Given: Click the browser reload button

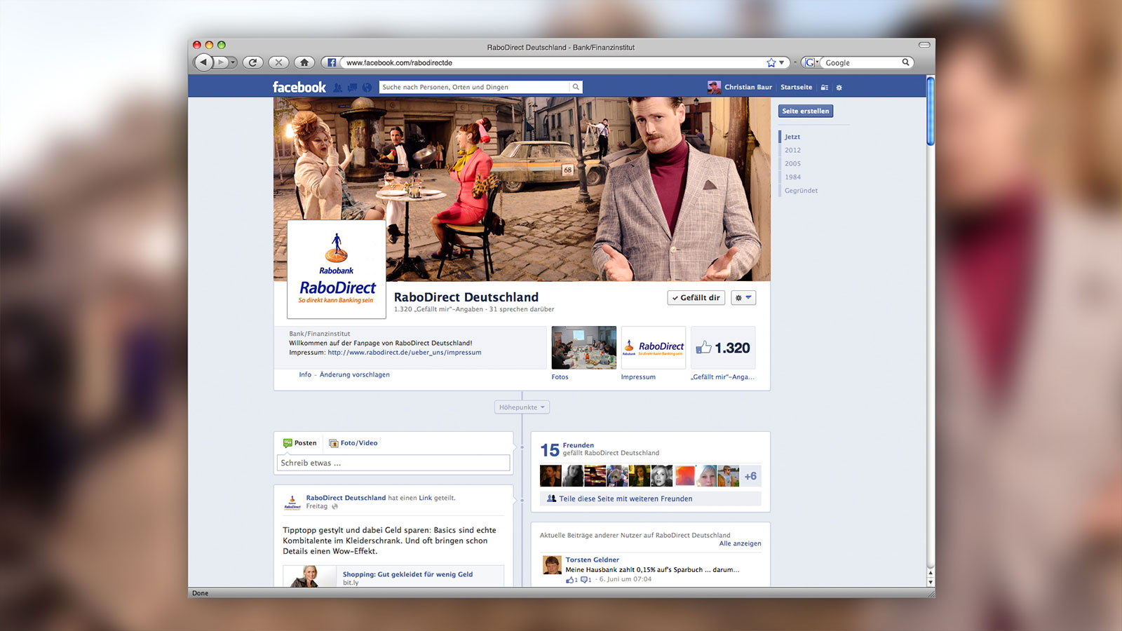Looking at the screenshot, I should click(252, 62).
